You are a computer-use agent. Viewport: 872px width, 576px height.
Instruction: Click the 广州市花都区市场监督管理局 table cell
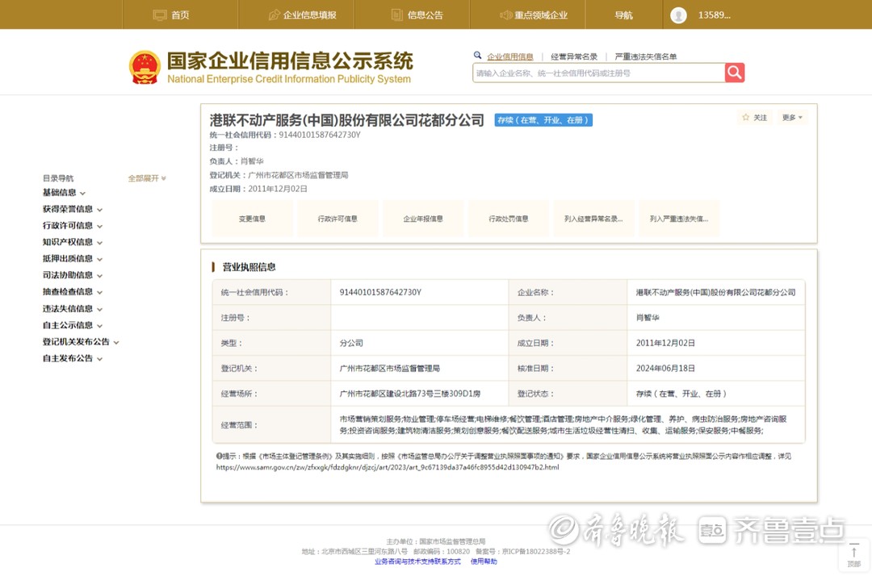point(419,368)
